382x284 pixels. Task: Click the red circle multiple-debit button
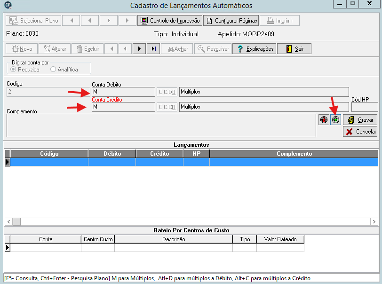324,119
